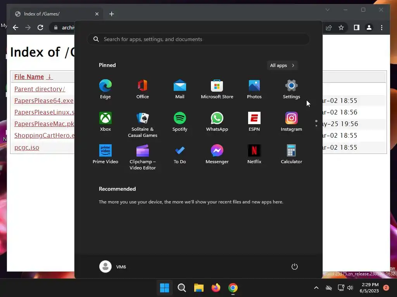
Task: Launch the ESPN app
Action: click(254, 121)
